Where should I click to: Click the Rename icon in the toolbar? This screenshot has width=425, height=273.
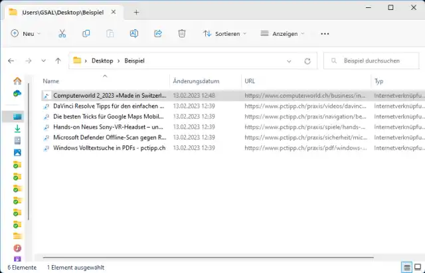coord(134,34)
